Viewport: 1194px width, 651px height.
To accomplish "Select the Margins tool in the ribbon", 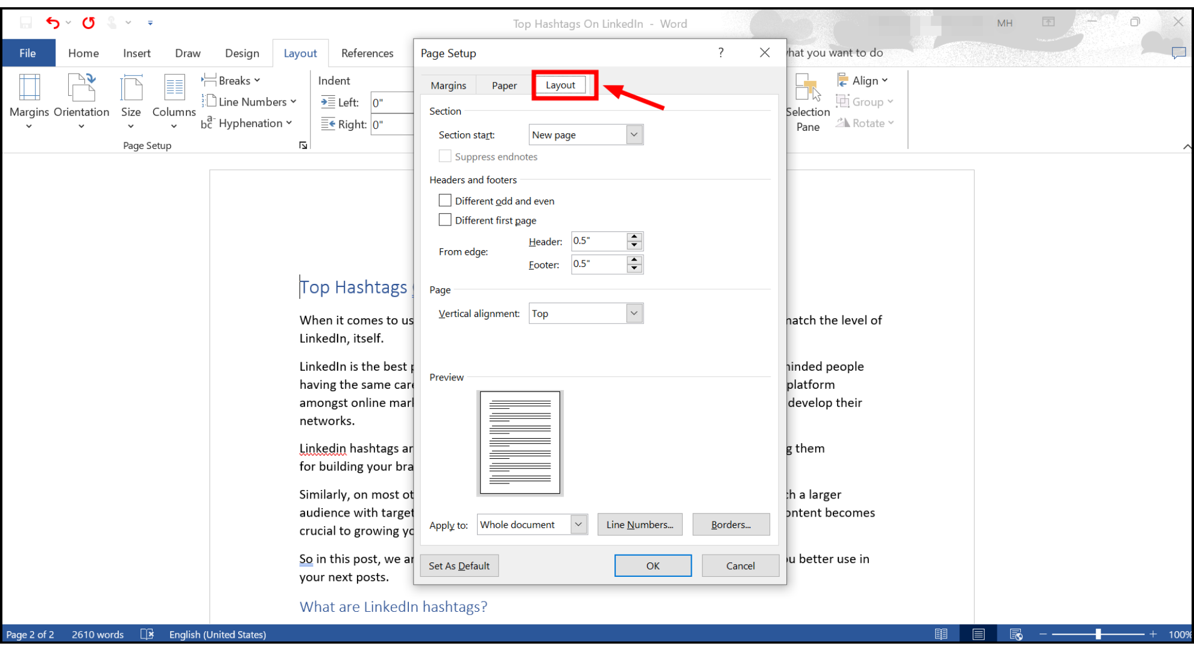I will [29, 101].
